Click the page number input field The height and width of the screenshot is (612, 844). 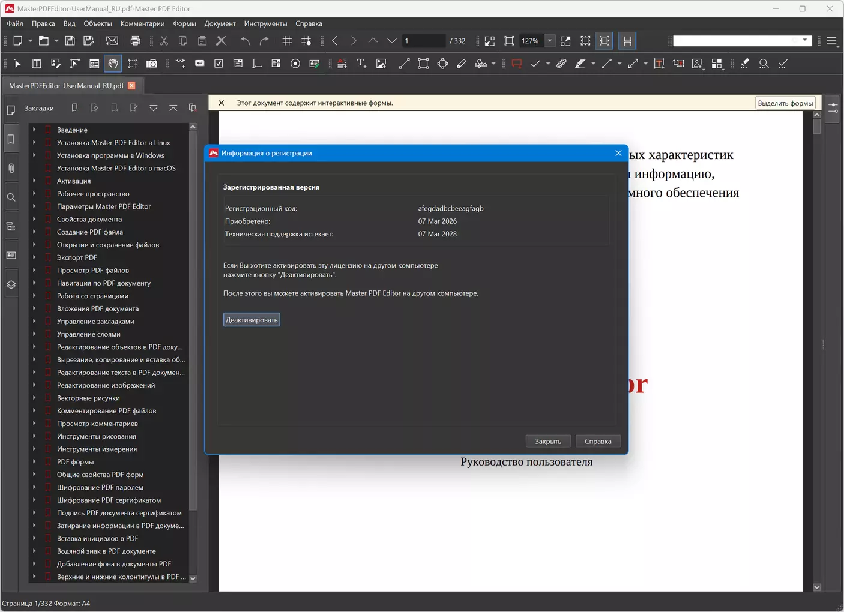423,41
